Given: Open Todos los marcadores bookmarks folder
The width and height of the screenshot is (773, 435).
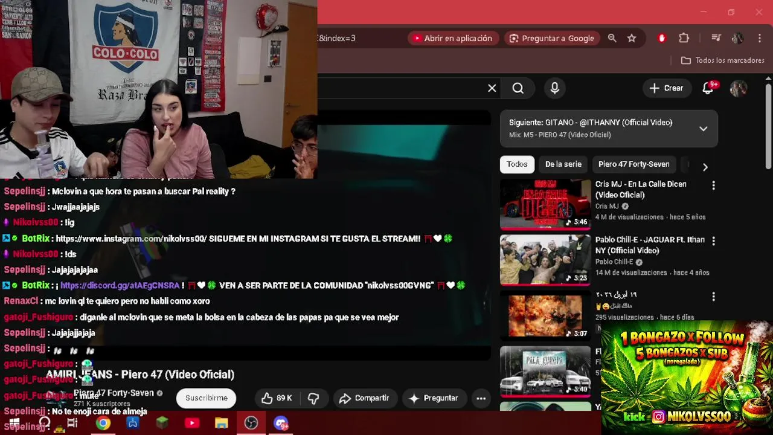Looking at the screenshot, I should [x=722, y=60].
